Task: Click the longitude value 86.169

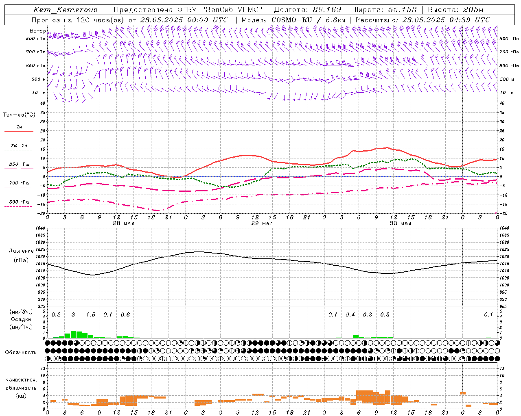Action: pyautogui.click(x=327, y=10)
